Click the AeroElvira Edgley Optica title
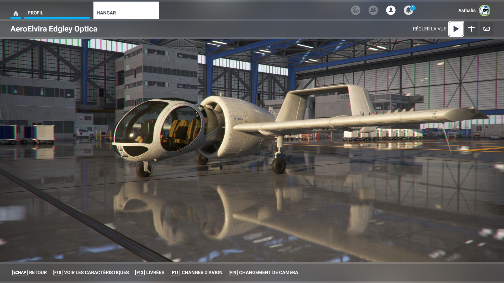The width and height of the screenshot is (504, 283). (x=54, y=29)
